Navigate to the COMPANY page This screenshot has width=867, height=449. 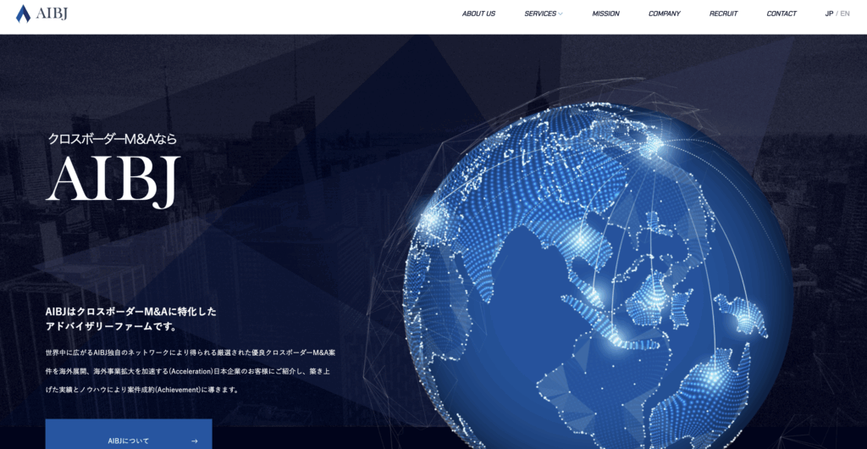664,14
